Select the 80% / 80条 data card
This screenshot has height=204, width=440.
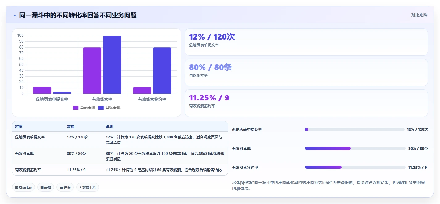pyautogui.click(x=306, y=72)
